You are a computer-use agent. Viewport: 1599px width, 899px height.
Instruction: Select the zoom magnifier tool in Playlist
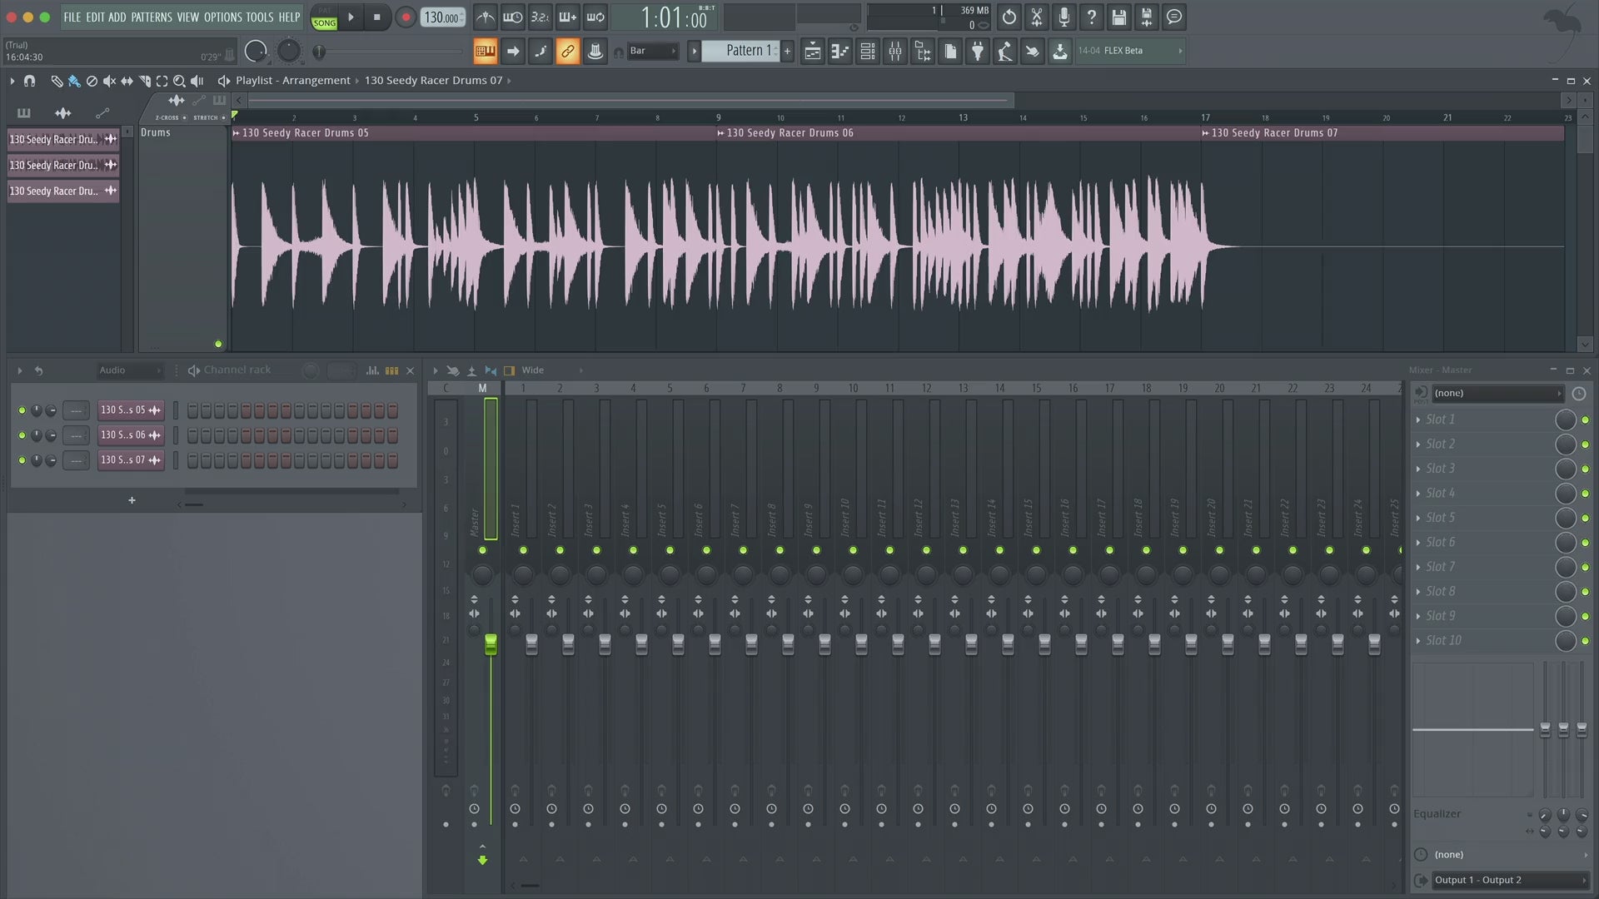[x=179, y=81]
